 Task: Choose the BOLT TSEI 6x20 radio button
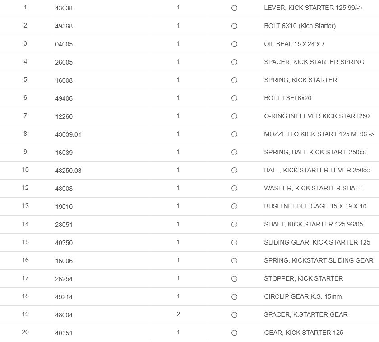pyautogui.click(x=234, y=98)
